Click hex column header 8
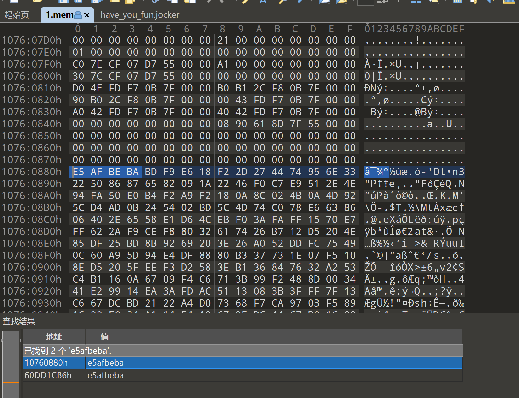This screenshot has height=398, width=519. (223, 29)
